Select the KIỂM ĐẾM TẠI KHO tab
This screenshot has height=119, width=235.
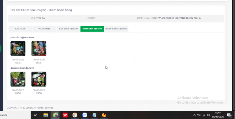pos(92,29)
